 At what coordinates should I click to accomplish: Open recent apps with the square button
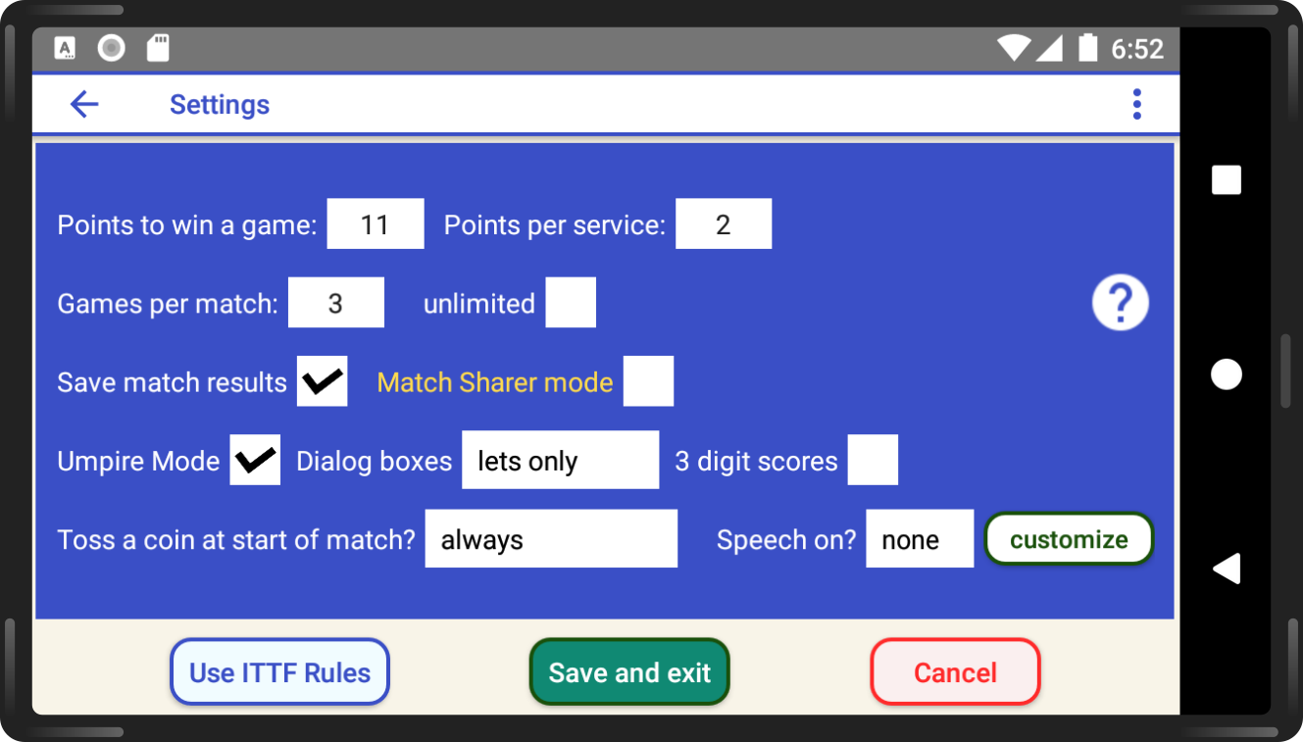[x=1226, y=179]
